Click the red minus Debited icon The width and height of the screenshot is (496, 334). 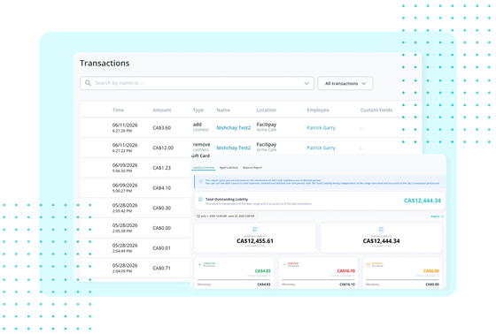[283, 264]
